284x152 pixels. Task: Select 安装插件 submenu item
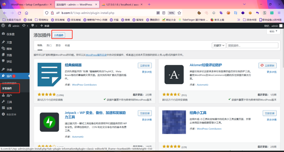tap(7, 89)
